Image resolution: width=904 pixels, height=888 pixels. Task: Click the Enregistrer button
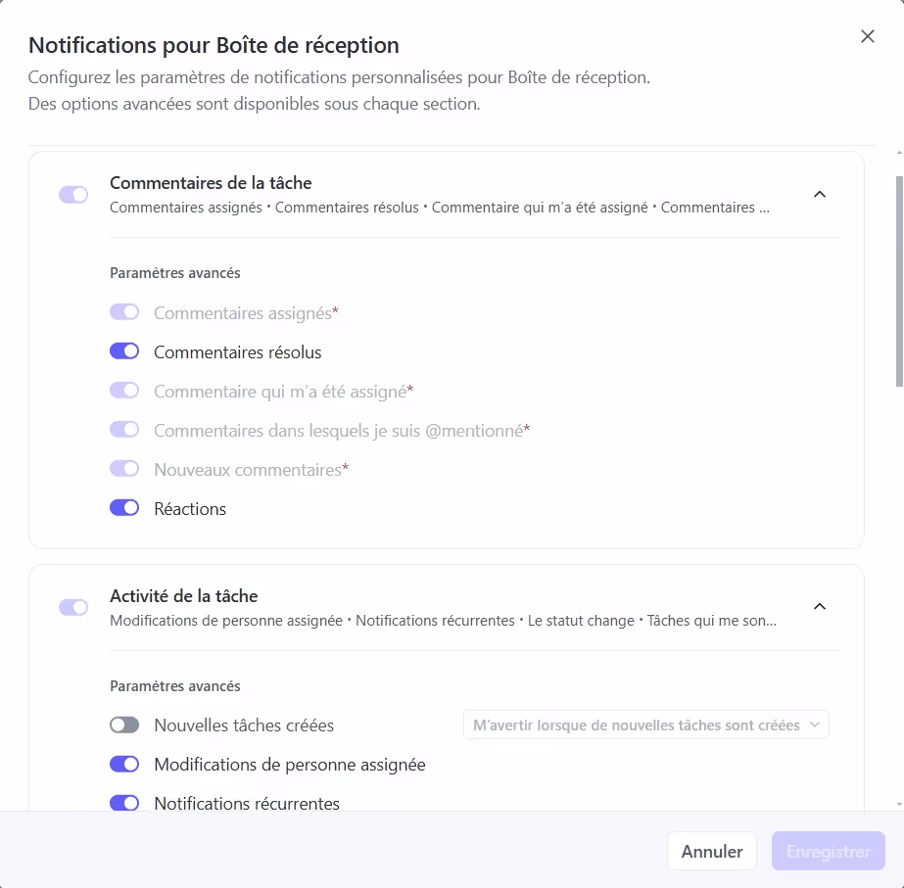pos(828,851)
